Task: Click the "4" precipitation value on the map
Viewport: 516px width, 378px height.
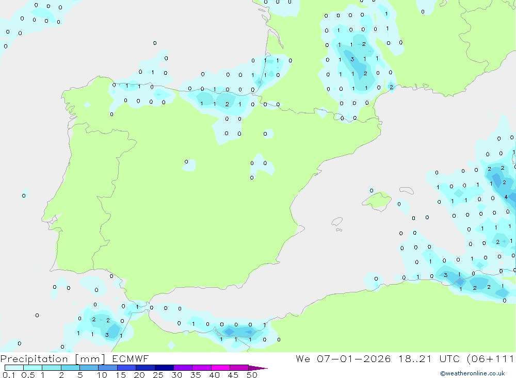Action: pos(506,197)
